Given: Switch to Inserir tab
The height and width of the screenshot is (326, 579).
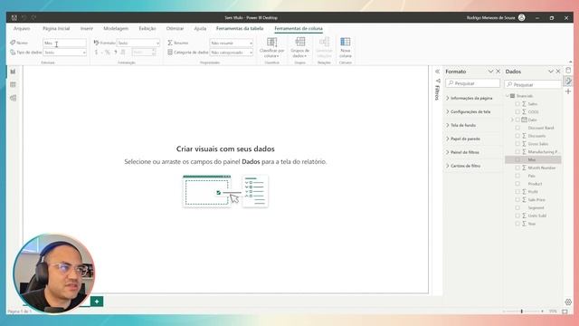Looking at the screenshot, I should pos(87,28).
